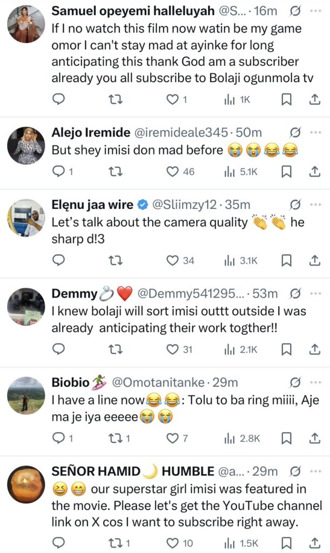Viewport: 330px width, 553px height.
Task: Open Biobio's landscape profile picture
Action: 26,395
